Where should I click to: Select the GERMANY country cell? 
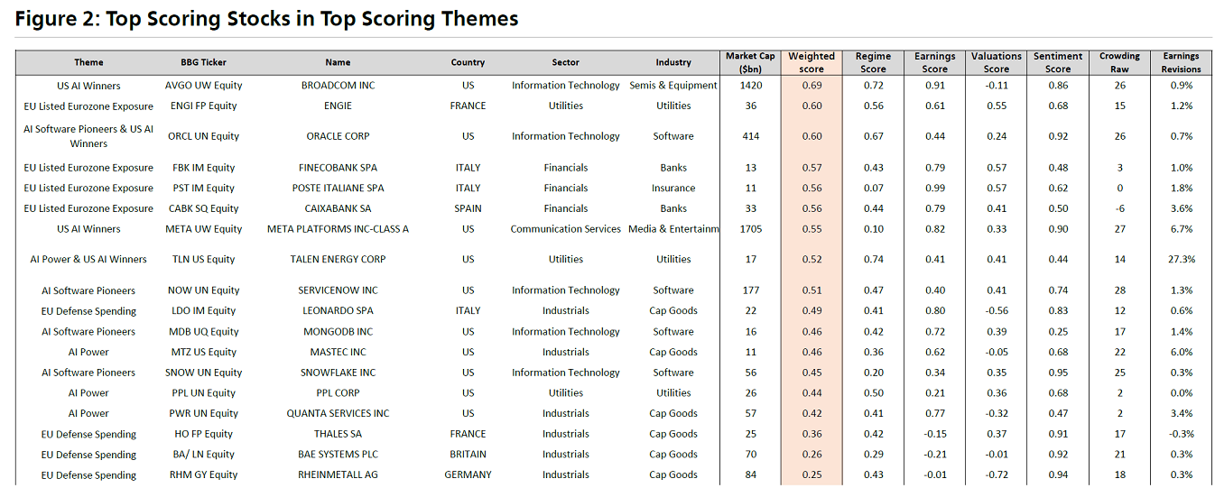click(468, 475)
